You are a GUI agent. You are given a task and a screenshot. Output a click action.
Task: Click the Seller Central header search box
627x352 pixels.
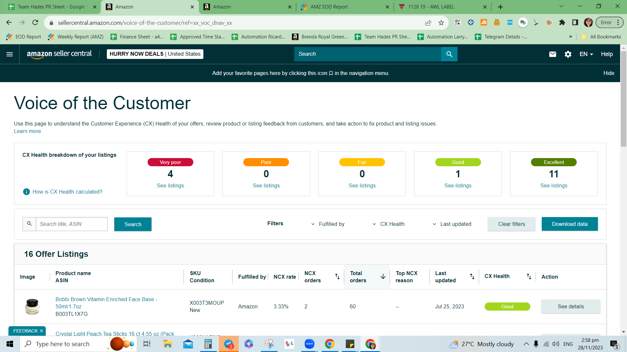pos(368,54)
